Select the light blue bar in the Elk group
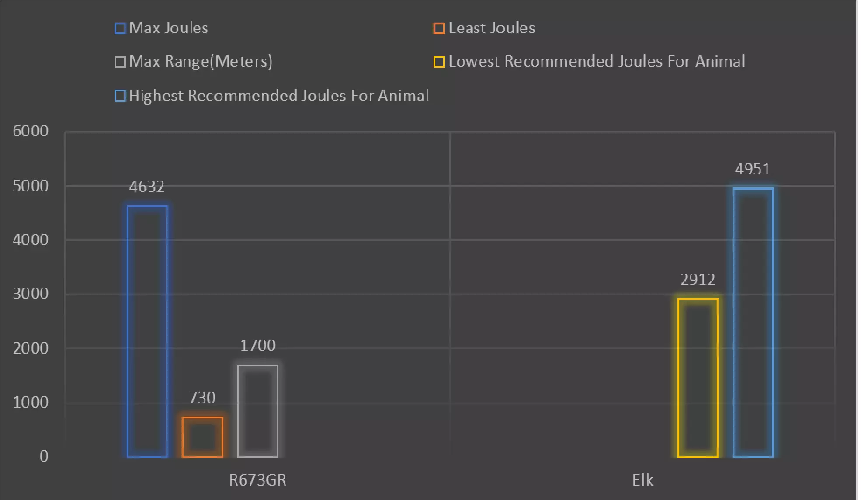 point(753,323)
